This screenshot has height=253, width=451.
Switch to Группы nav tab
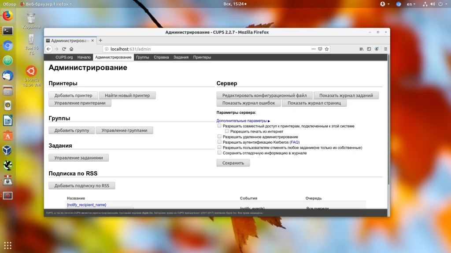pyautogui.click(x=142, y=58)
